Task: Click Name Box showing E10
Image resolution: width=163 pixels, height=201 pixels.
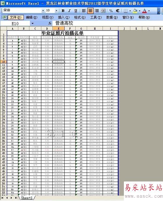Action: pos(15,24)
